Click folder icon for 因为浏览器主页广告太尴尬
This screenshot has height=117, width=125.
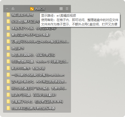[x=8, y=88]
